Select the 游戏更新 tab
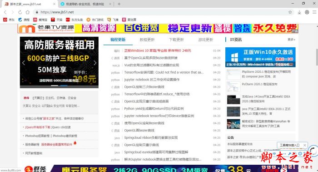Viewport: 318px width, 172px height. (x=205, y=40)
